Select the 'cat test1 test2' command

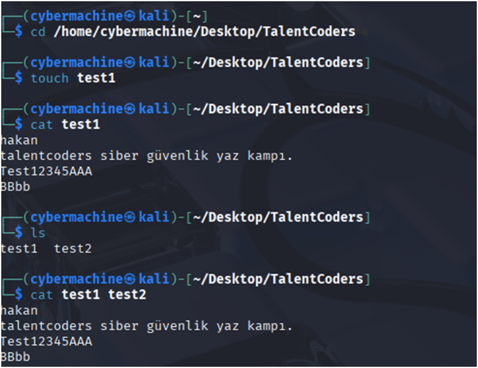89,294
